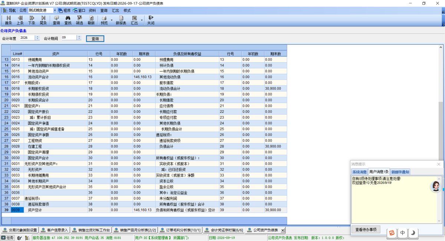Expand the arrow next to 预览
Screen dimensions: 445x241
pyautogui.click(x=112, y=20)
